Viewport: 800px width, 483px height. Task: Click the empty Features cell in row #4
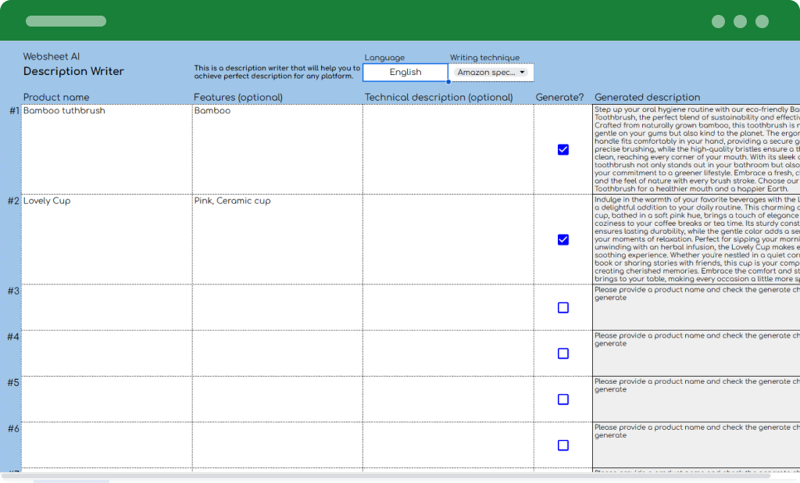(x=277, y=353)
